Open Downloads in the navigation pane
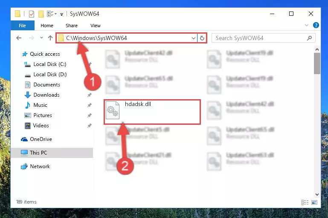The width and height of the screenshot is (328, 218). 46,95
